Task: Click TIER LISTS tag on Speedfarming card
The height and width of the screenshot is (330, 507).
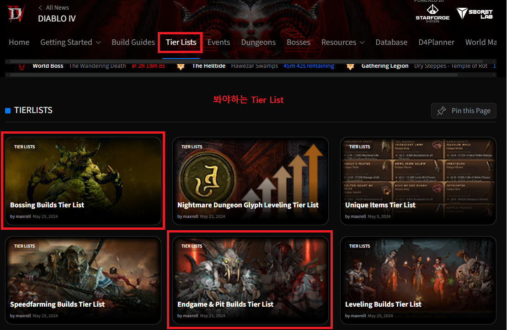Action: [25, 246]
